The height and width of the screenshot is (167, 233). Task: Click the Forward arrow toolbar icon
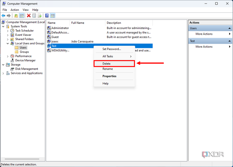coord(9,16)
